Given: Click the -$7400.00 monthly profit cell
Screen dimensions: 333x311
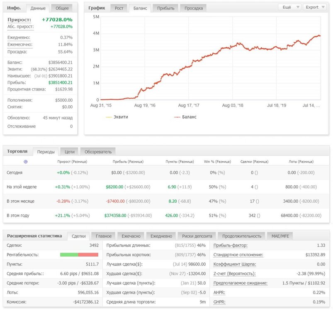Looking at the screenshot, I should pos(115,201).
